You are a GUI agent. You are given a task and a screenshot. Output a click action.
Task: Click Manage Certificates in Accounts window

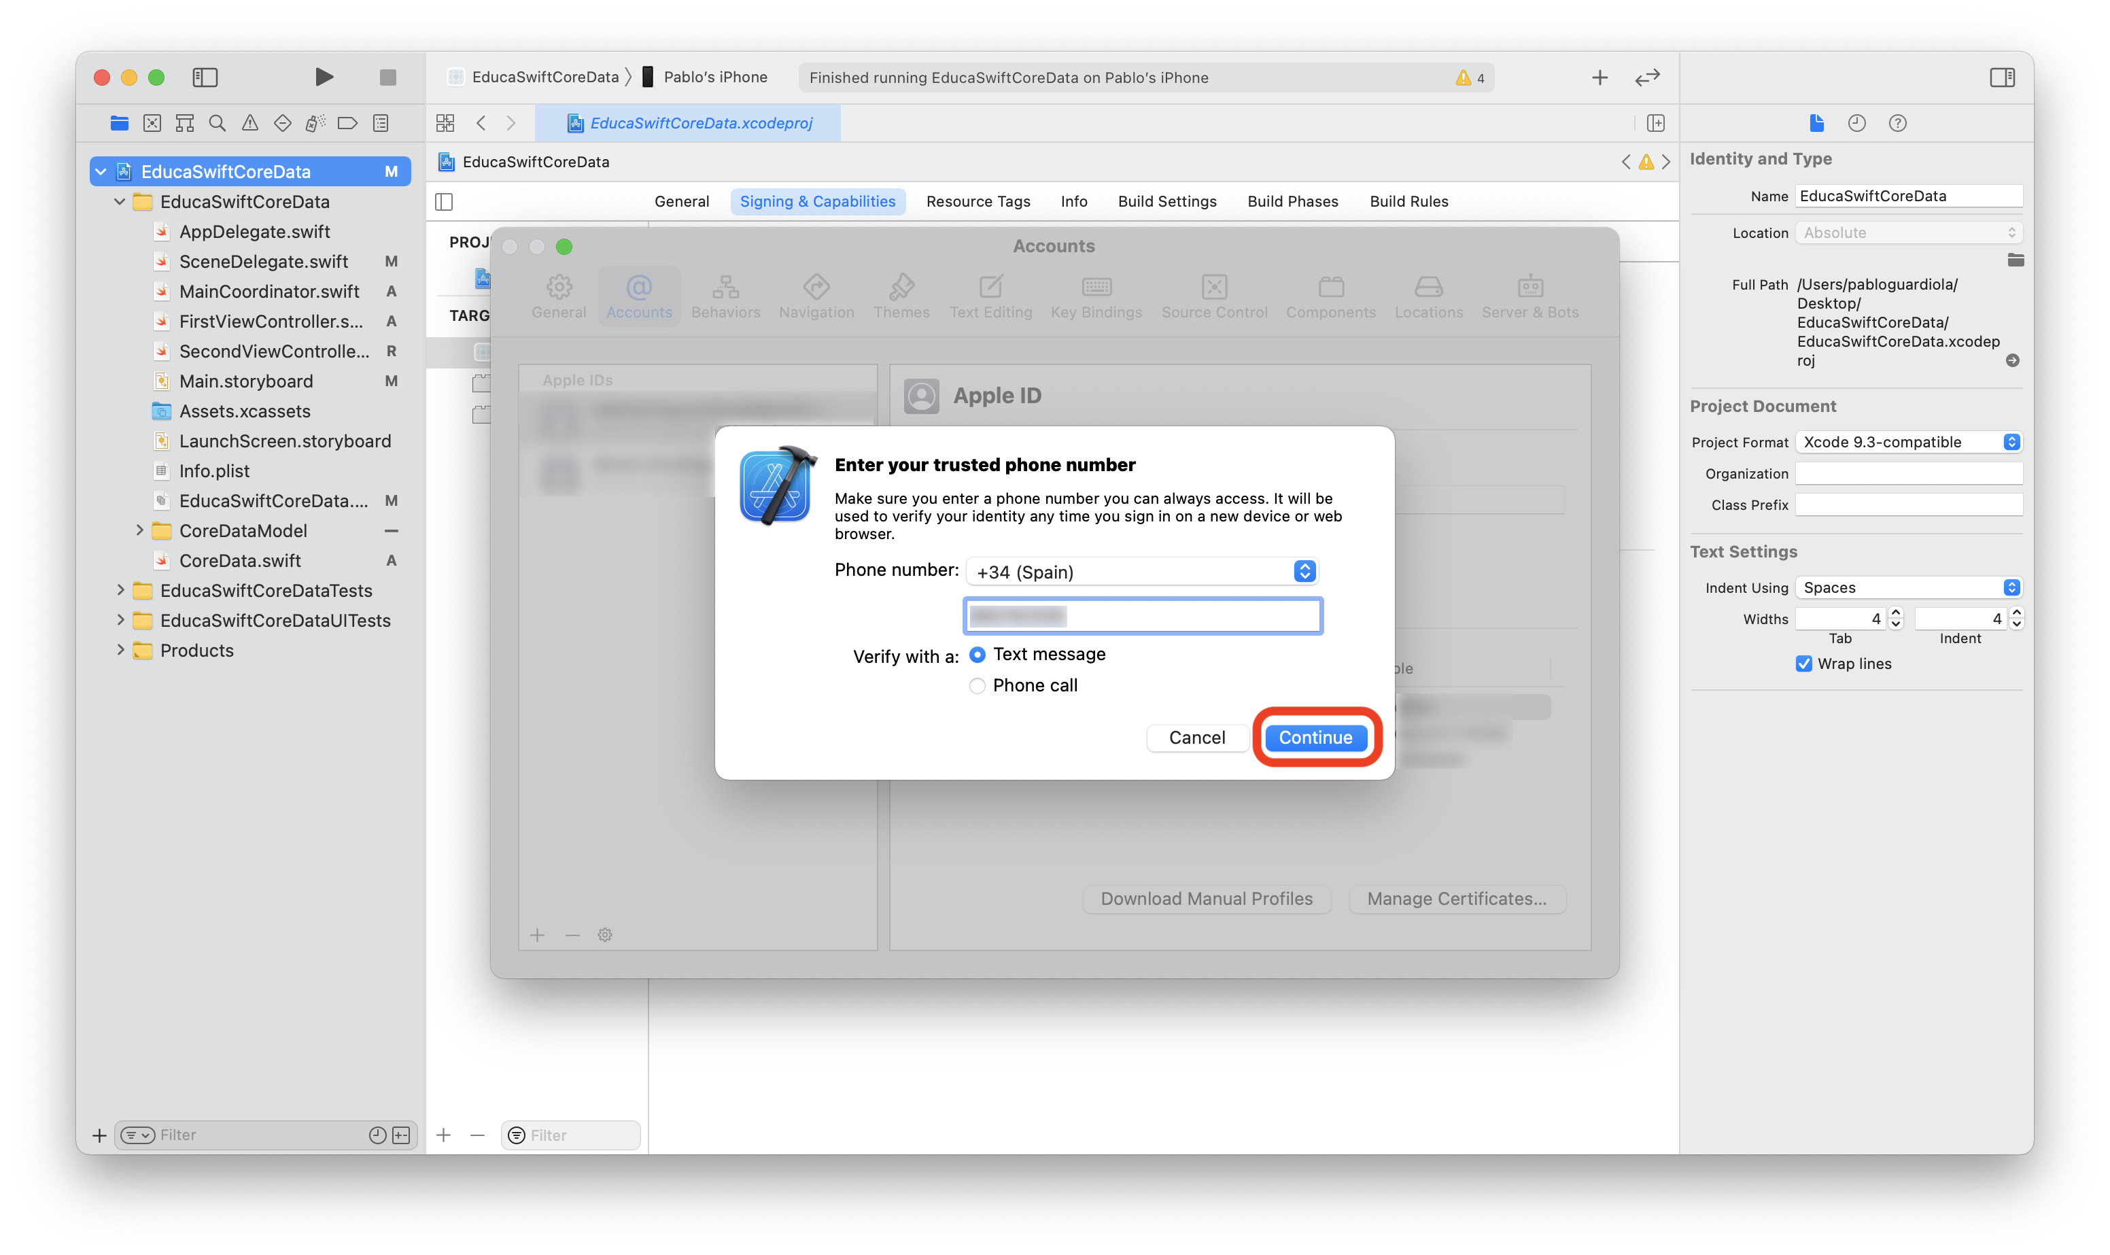[1457, 899]
